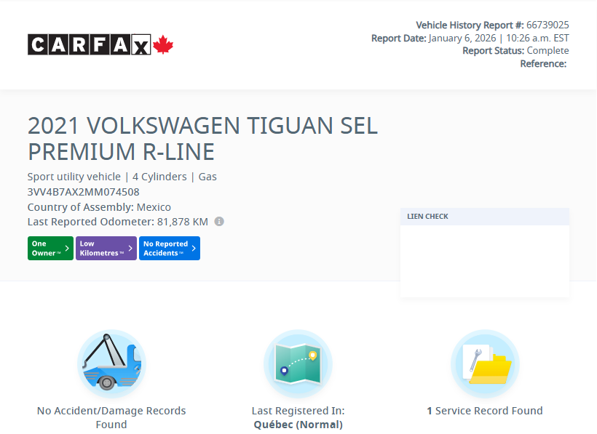
Task: Click the 1 Service Record Found text
Action: tap(486, 410)
